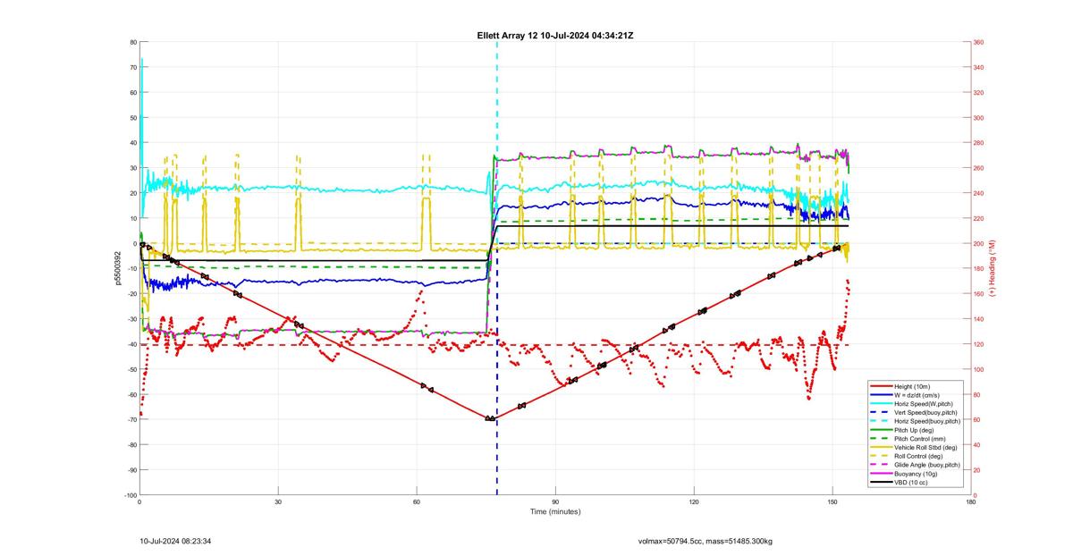Click the magenta 'Buoyancy (10g)' line sample in legend

pos(881,473)
